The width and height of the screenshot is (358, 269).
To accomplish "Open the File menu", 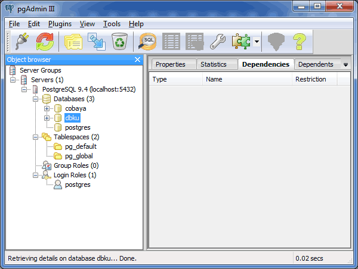I will click(x=14, y=24).
